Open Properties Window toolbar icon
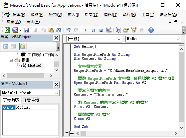Viewport: 186px width, 138px height. (126, 30)
